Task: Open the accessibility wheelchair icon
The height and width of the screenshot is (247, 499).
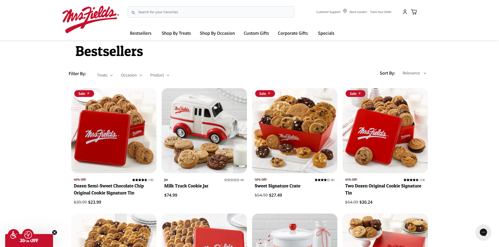Action: point(14,235)
